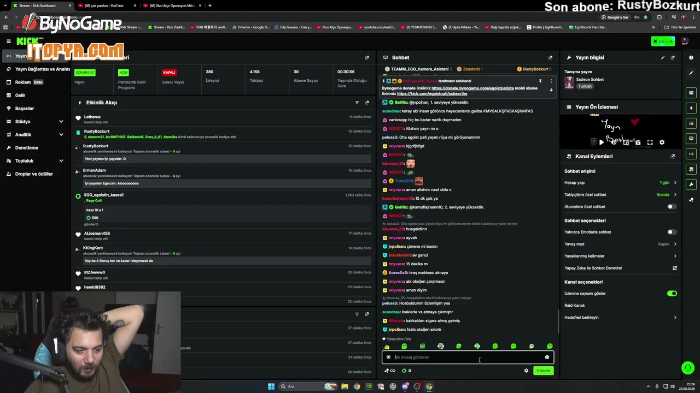Open Discord from the Windows taskbar
The height and width of the screenshot is (393, 700).
click(405, 386)
